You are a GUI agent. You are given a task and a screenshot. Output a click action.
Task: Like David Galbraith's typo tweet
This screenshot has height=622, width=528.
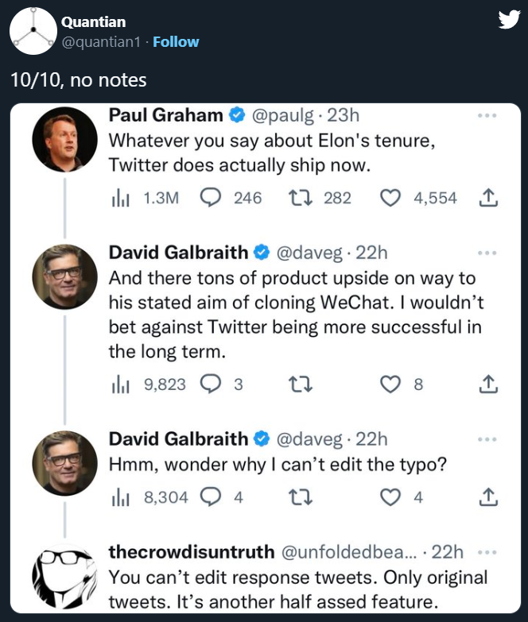click(x=390, y=497)
